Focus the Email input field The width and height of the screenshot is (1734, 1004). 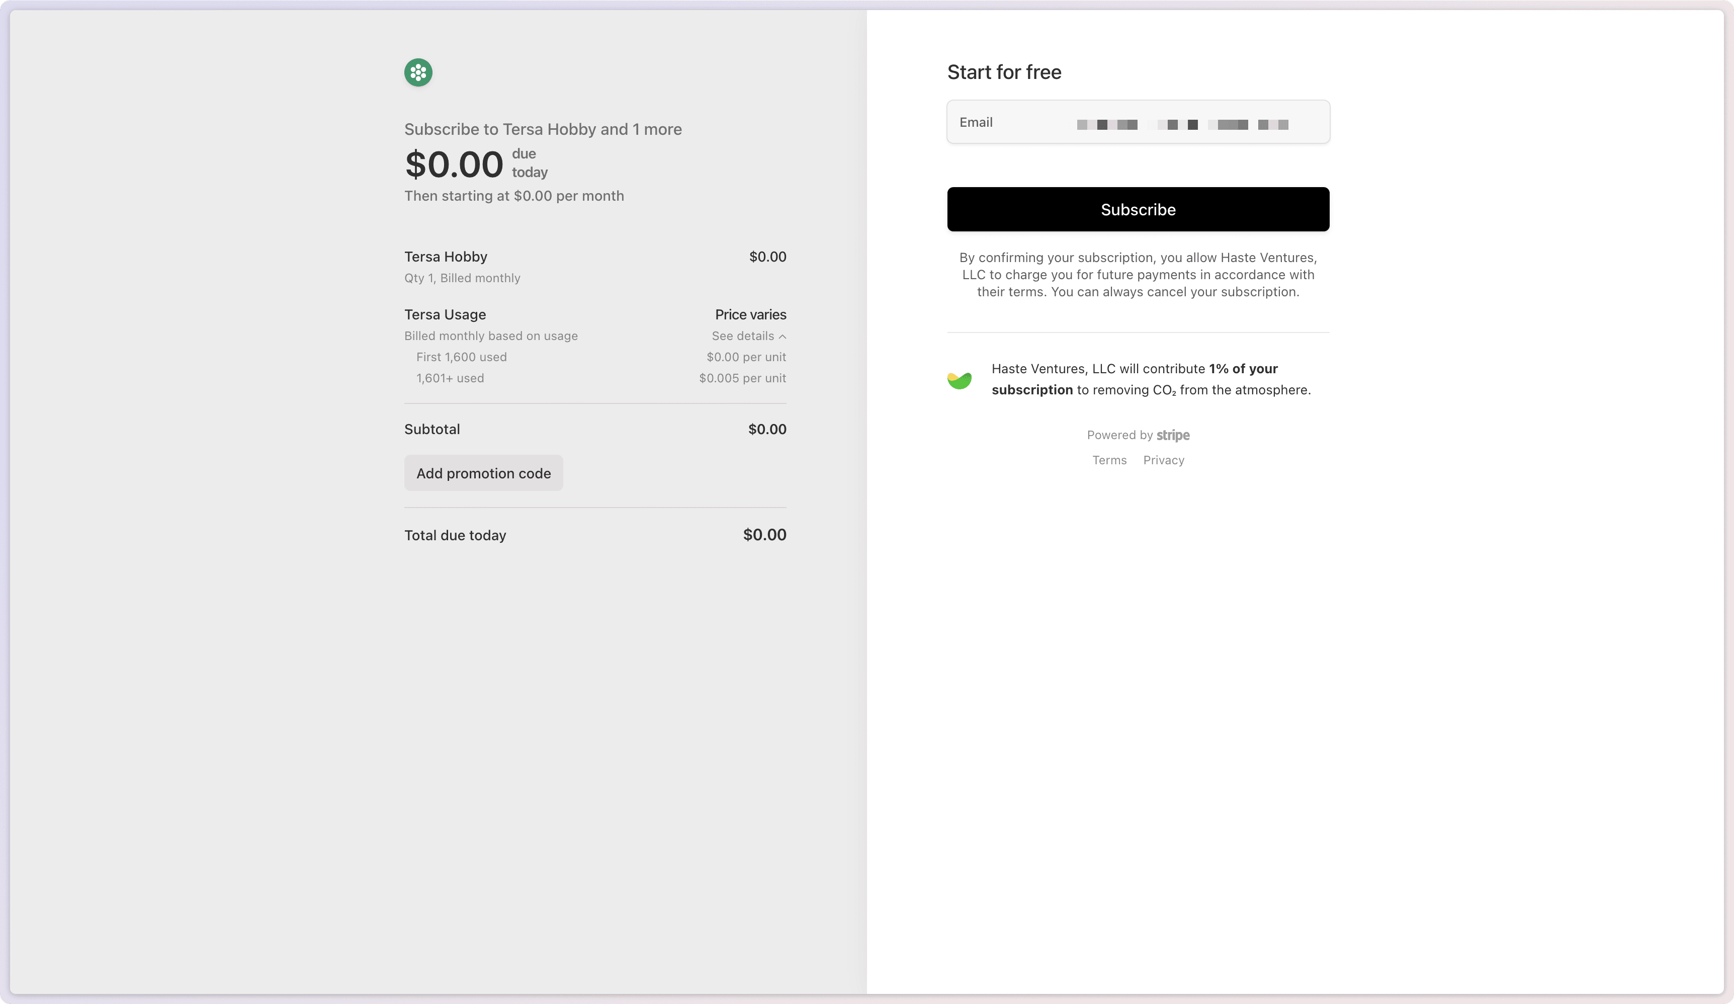[1138, 123]
